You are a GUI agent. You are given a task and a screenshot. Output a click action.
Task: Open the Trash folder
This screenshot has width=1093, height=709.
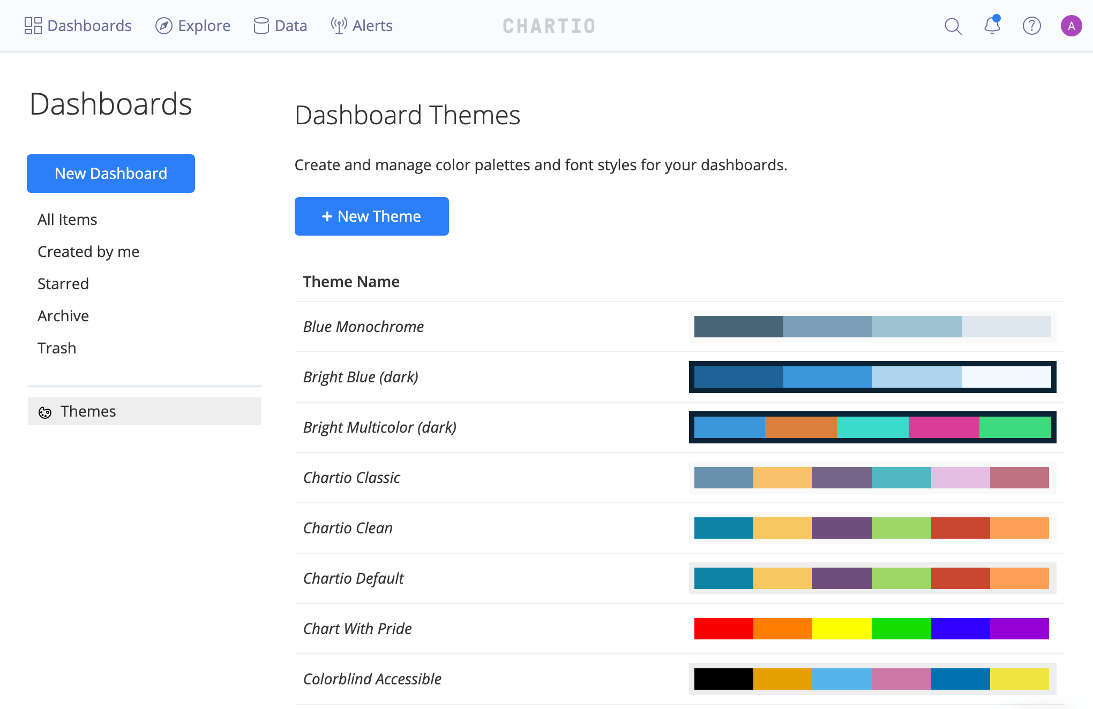pyautogui.click(x=57, y=348)
